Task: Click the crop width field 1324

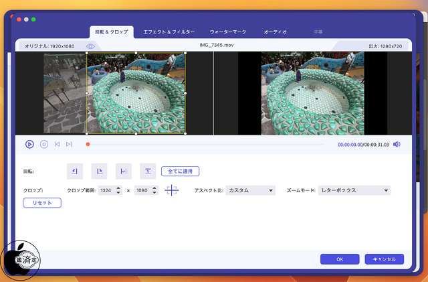Action: [x=107, y=190]
